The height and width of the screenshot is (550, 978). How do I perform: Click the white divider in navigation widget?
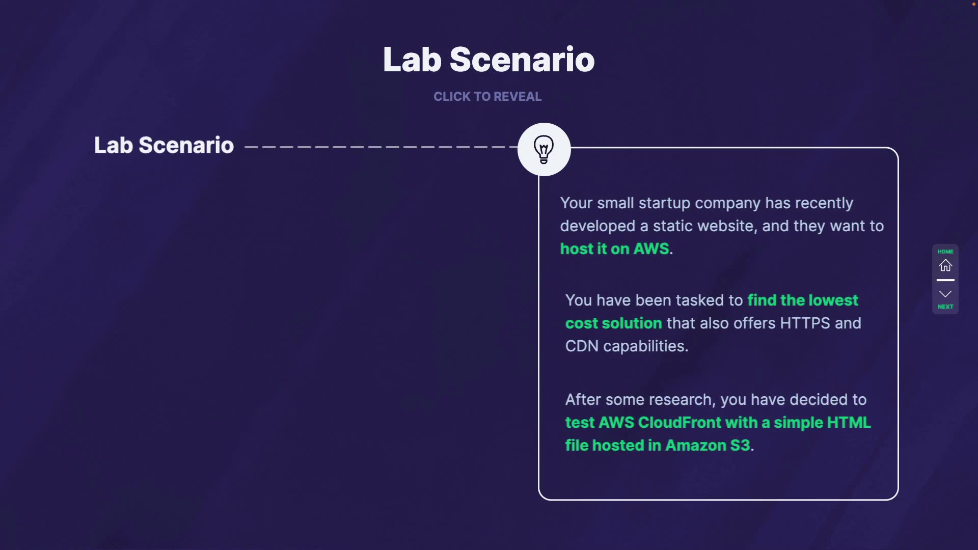tap(945, 280)
